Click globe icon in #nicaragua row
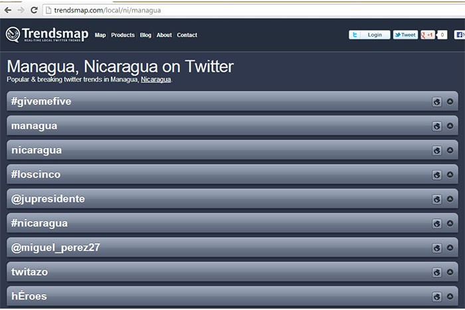 [436, 224]
